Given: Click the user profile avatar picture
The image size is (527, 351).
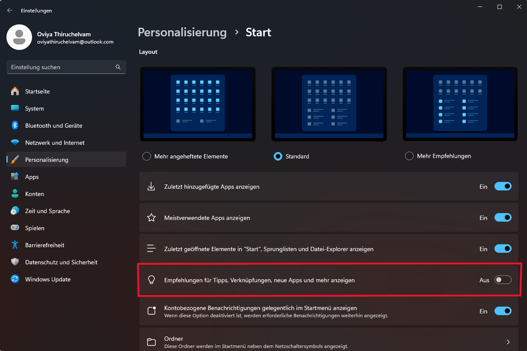Looking at the screenshot, I should (x=19, y=37).
